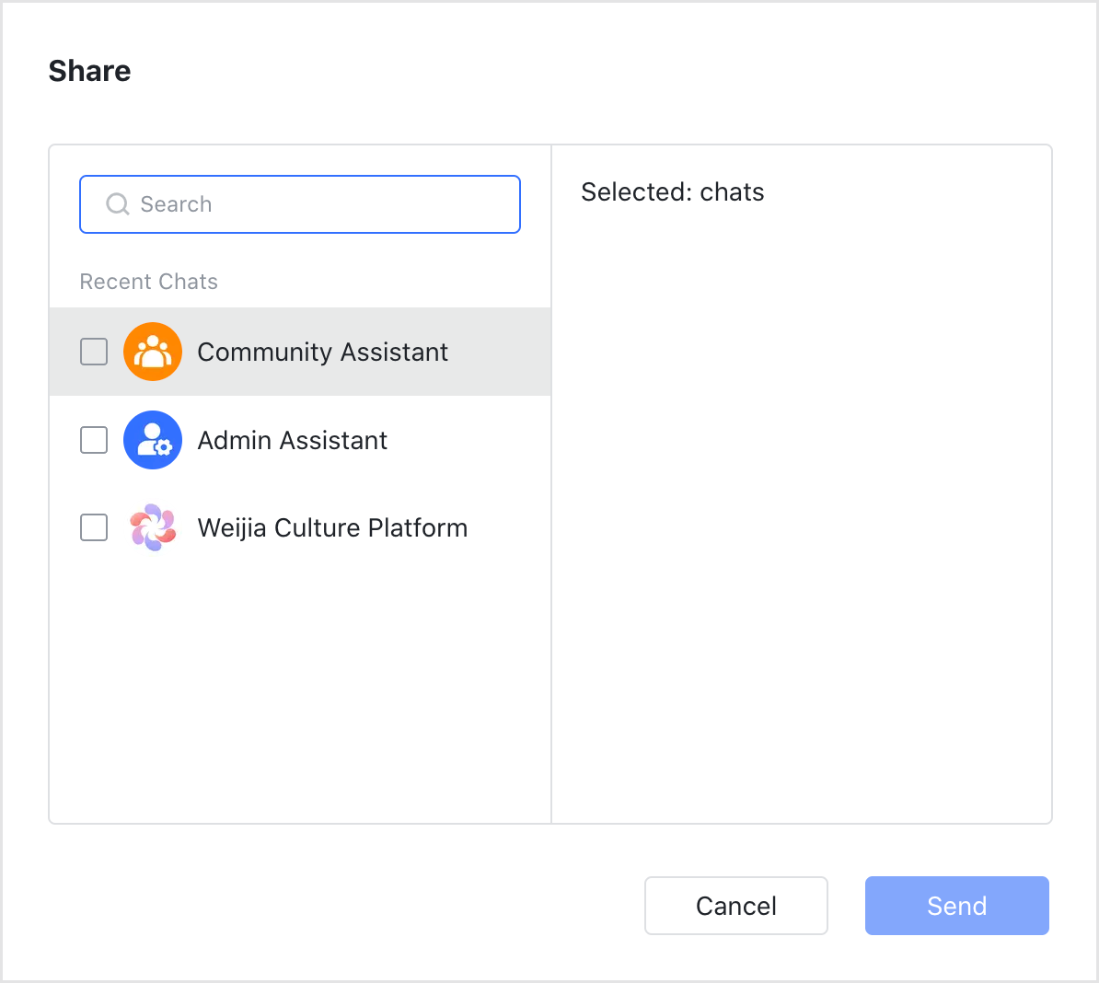Viewport: 1099px width, 983px height.
Task: Choose the Weijia Culture Platform chat name
Action: point(332,528)
